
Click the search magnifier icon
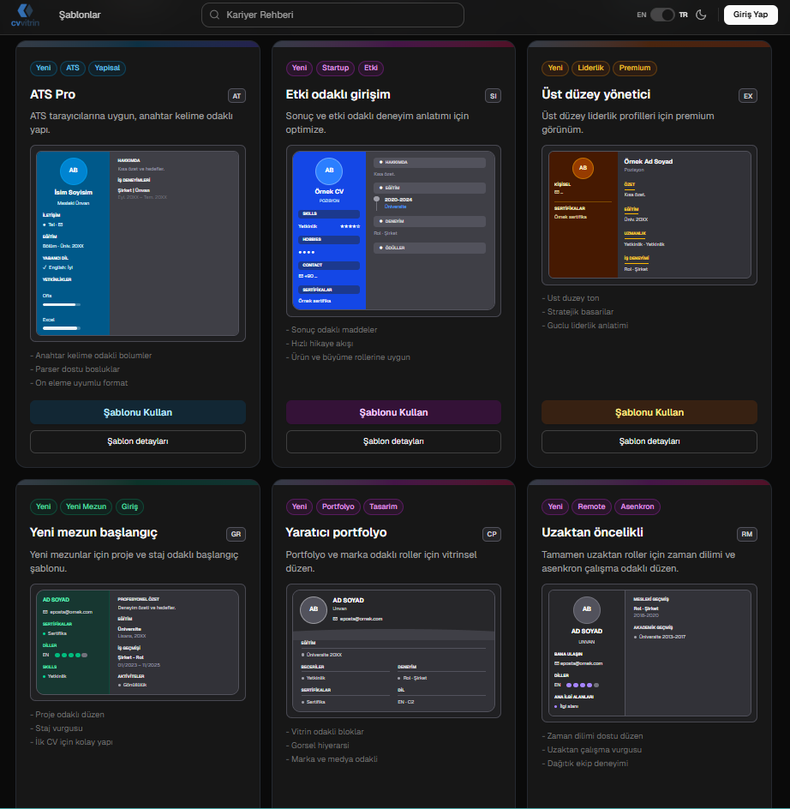pos(215,15)
